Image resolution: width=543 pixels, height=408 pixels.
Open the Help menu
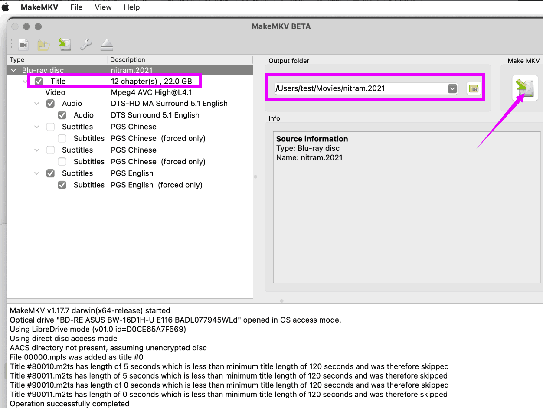131,7
